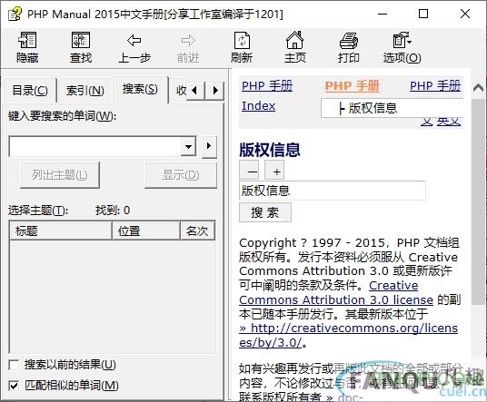The height and width of the screenshot is (402, 487).
Task: Click the 列出主题(L) button
Action: (60, 175)
